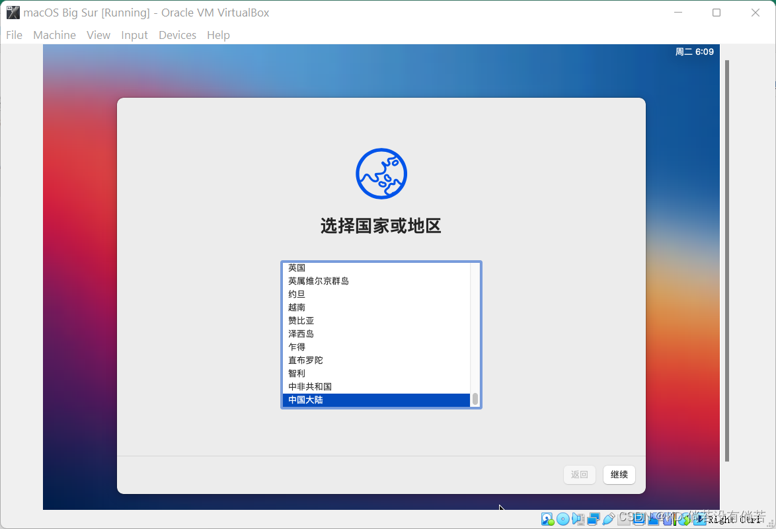The height and width of the screenshot is (529, 776).
Task: Minimize the VirtualBox window
Action: 678,13
